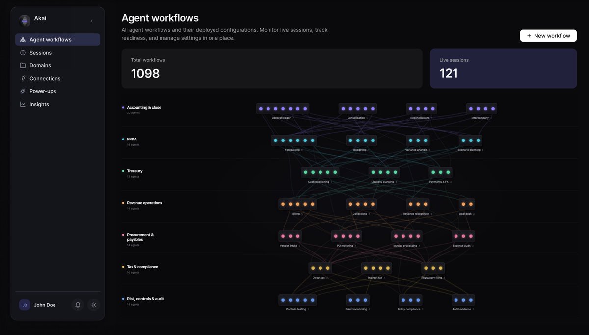The width and height of the screenshot is (589, 335).
Task: Click the JD user avatar
Action: click(x=25, y=305)
